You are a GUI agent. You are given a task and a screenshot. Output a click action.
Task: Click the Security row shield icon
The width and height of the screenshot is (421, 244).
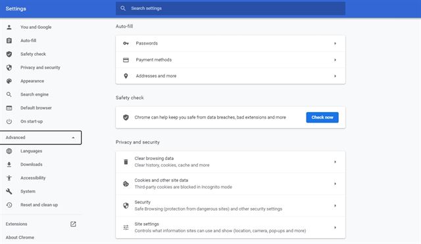tap(126, 205)
